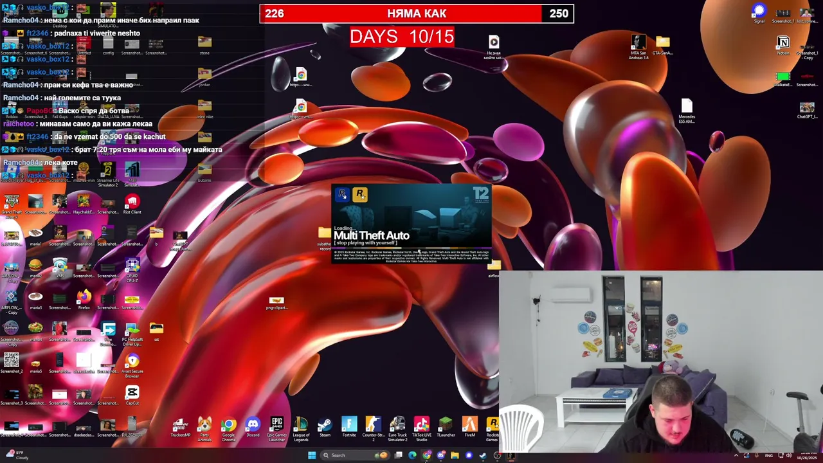This screenshot has width=823, height=463.
Task: Open the Google Chrome desktop shortcut
Action: coord(228,429)
